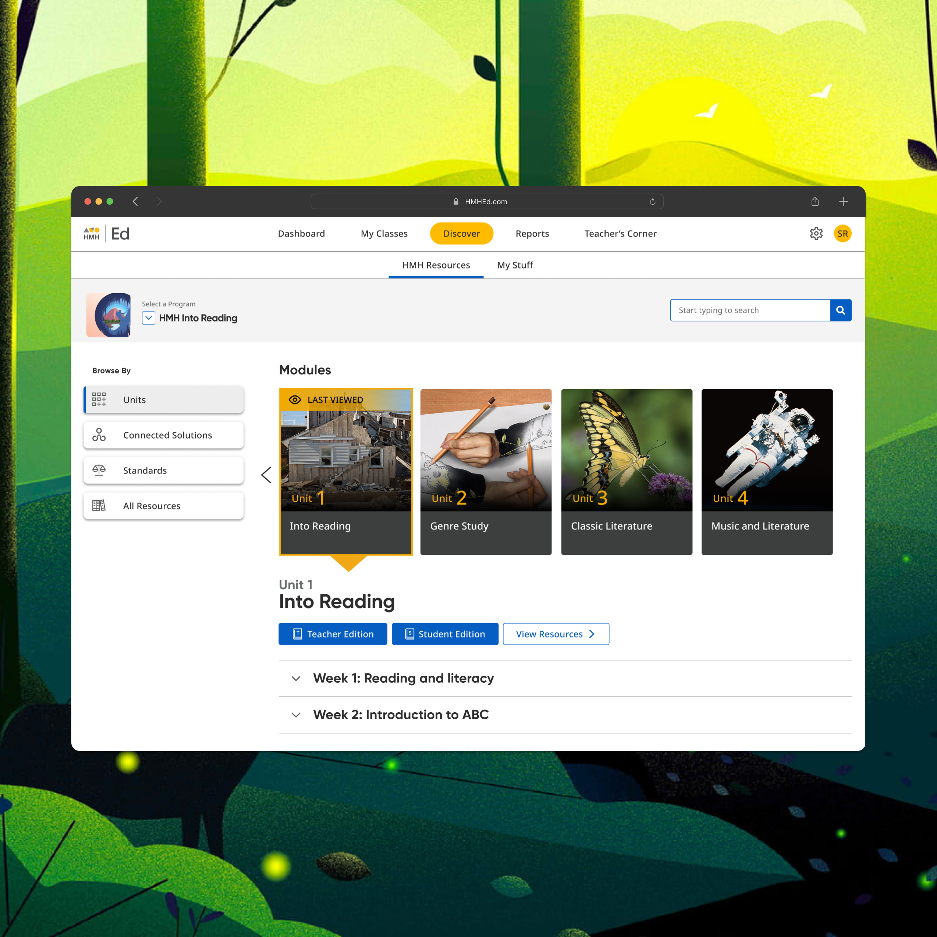Screen dimensions: 937x937
Task: Click the Modules heading
Action: coord(305,370)
